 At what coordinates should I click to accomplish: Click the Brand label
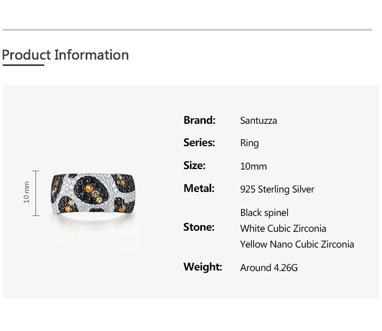tap(199, 120)
